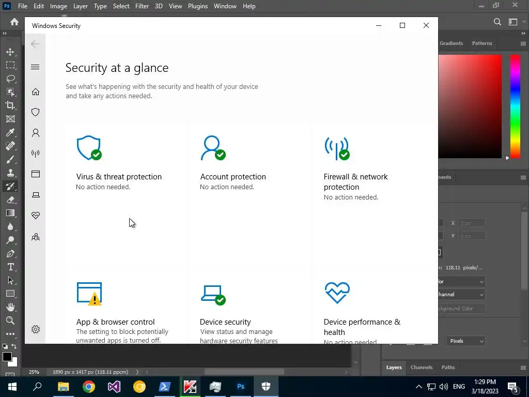Select the Lasso tool

click(10, 79)
